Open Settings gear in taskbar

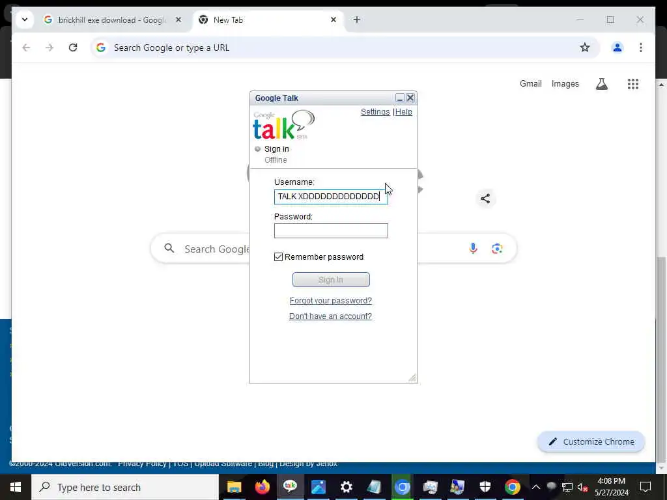tap(347, 487)
